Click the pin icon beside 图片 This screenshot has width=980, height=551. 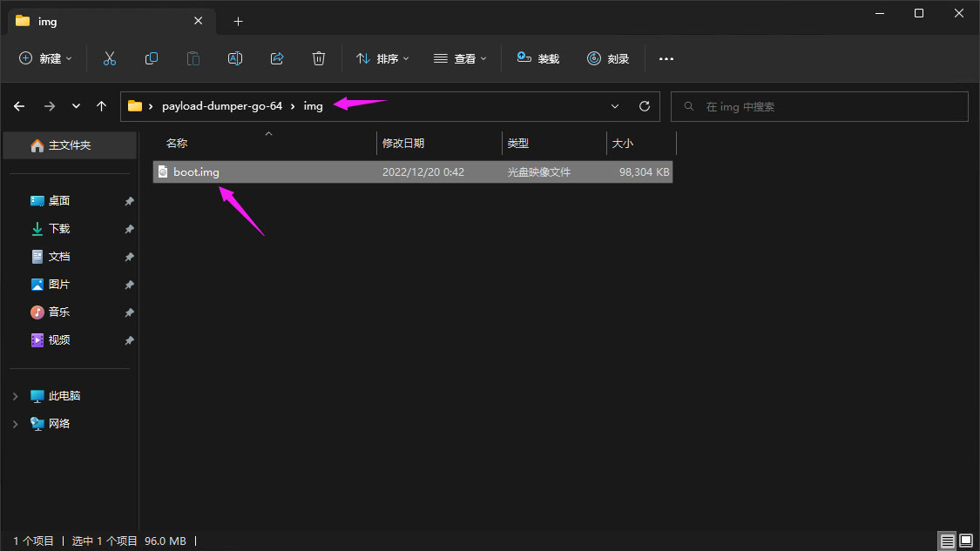[x=130, y=285]
